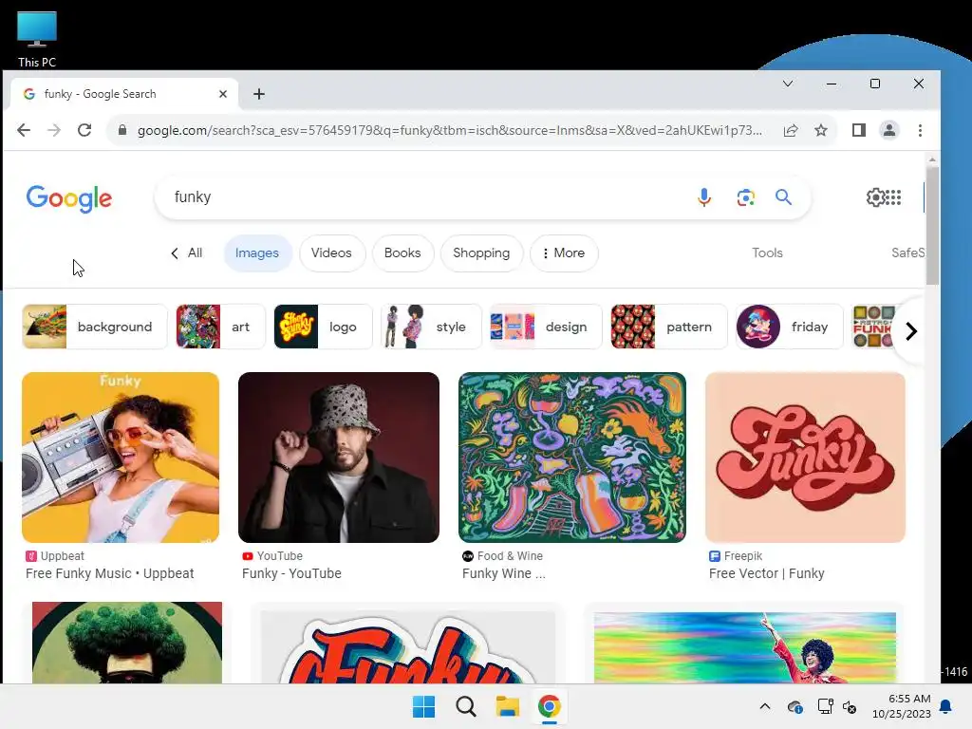Image resolution: width=972 pixels, height=729 pixels.
Task: Open YouTube man in bucket hat image
Action: coord(339,458)
